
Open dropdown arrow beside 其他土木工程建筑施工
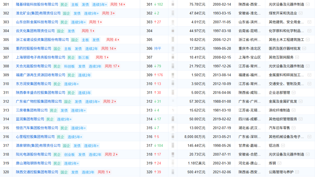coord(308,40)
